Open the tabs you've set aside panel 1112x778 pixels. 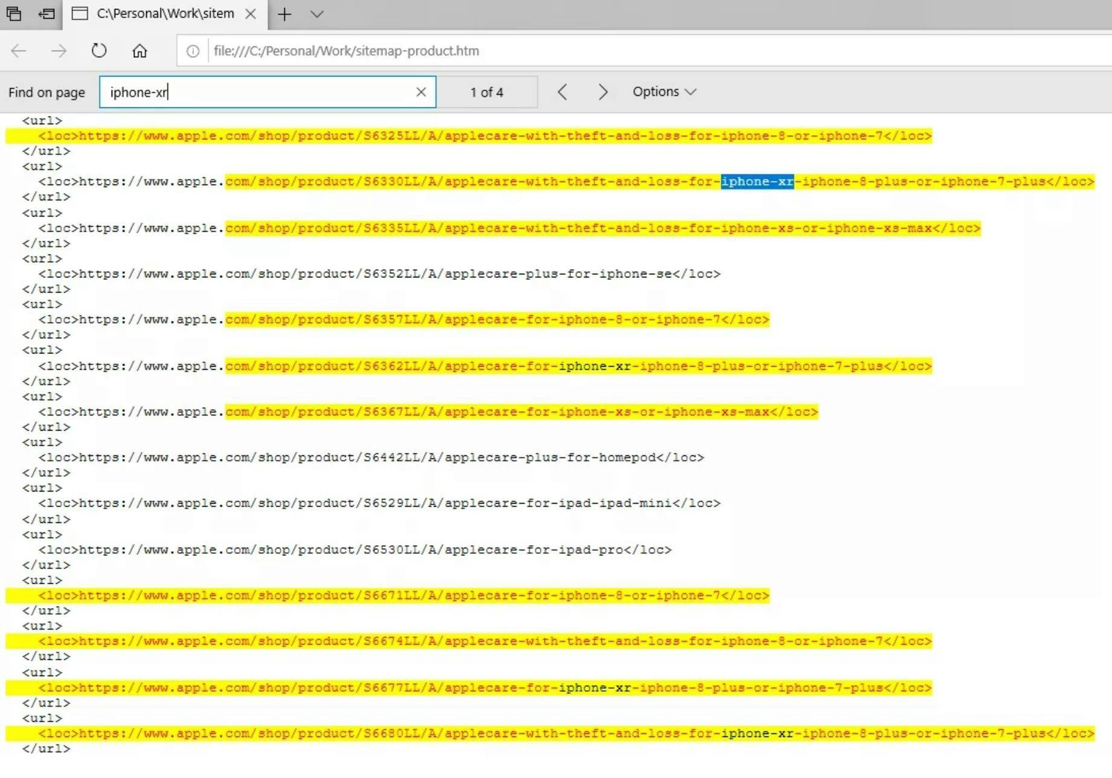click(x=14, y=13)
